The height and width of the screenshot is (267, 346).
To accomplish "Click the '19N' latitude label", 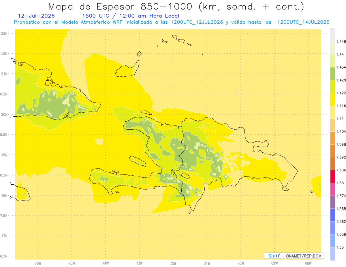I will [5, 155].
